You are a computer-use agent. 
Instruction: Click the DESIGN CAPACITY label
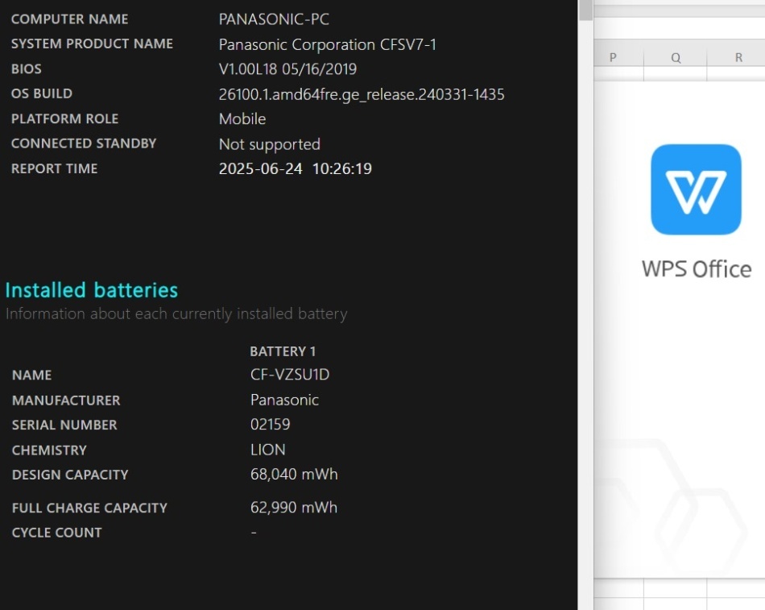click(x=70, y=475)
